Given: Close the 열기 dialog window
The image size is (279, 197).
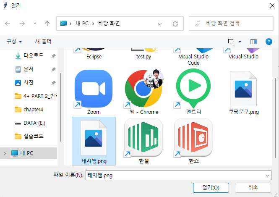Looking at the screenshot, I should [x=272, y=5].
